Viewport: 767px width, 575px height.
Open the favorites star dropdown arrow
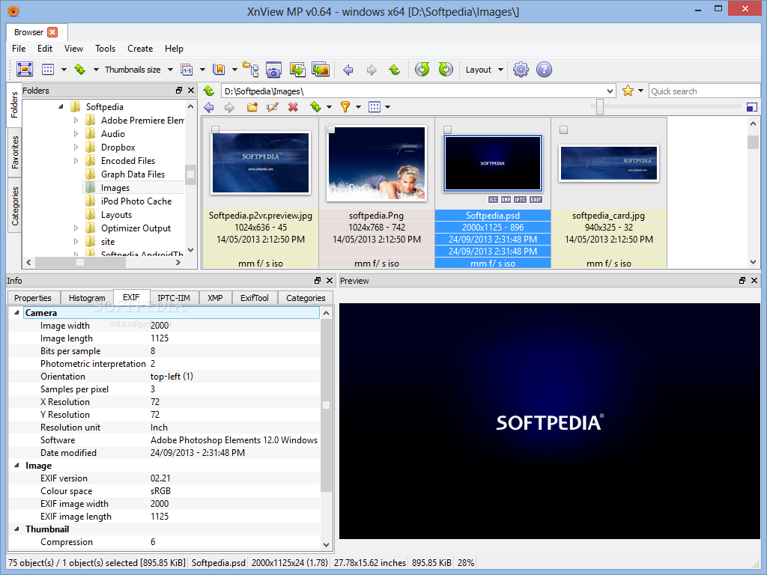pos(640,91)
